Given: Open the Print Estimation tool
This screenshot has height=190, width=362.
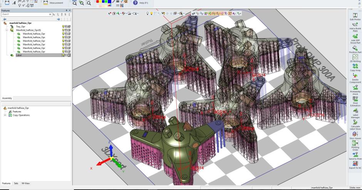Looking at the screenshot, I should (354, 100).
